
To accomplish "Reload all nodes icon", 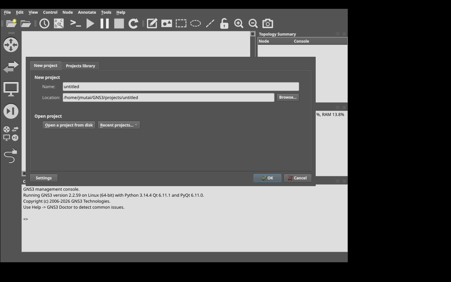I will [x=134, y=24].
